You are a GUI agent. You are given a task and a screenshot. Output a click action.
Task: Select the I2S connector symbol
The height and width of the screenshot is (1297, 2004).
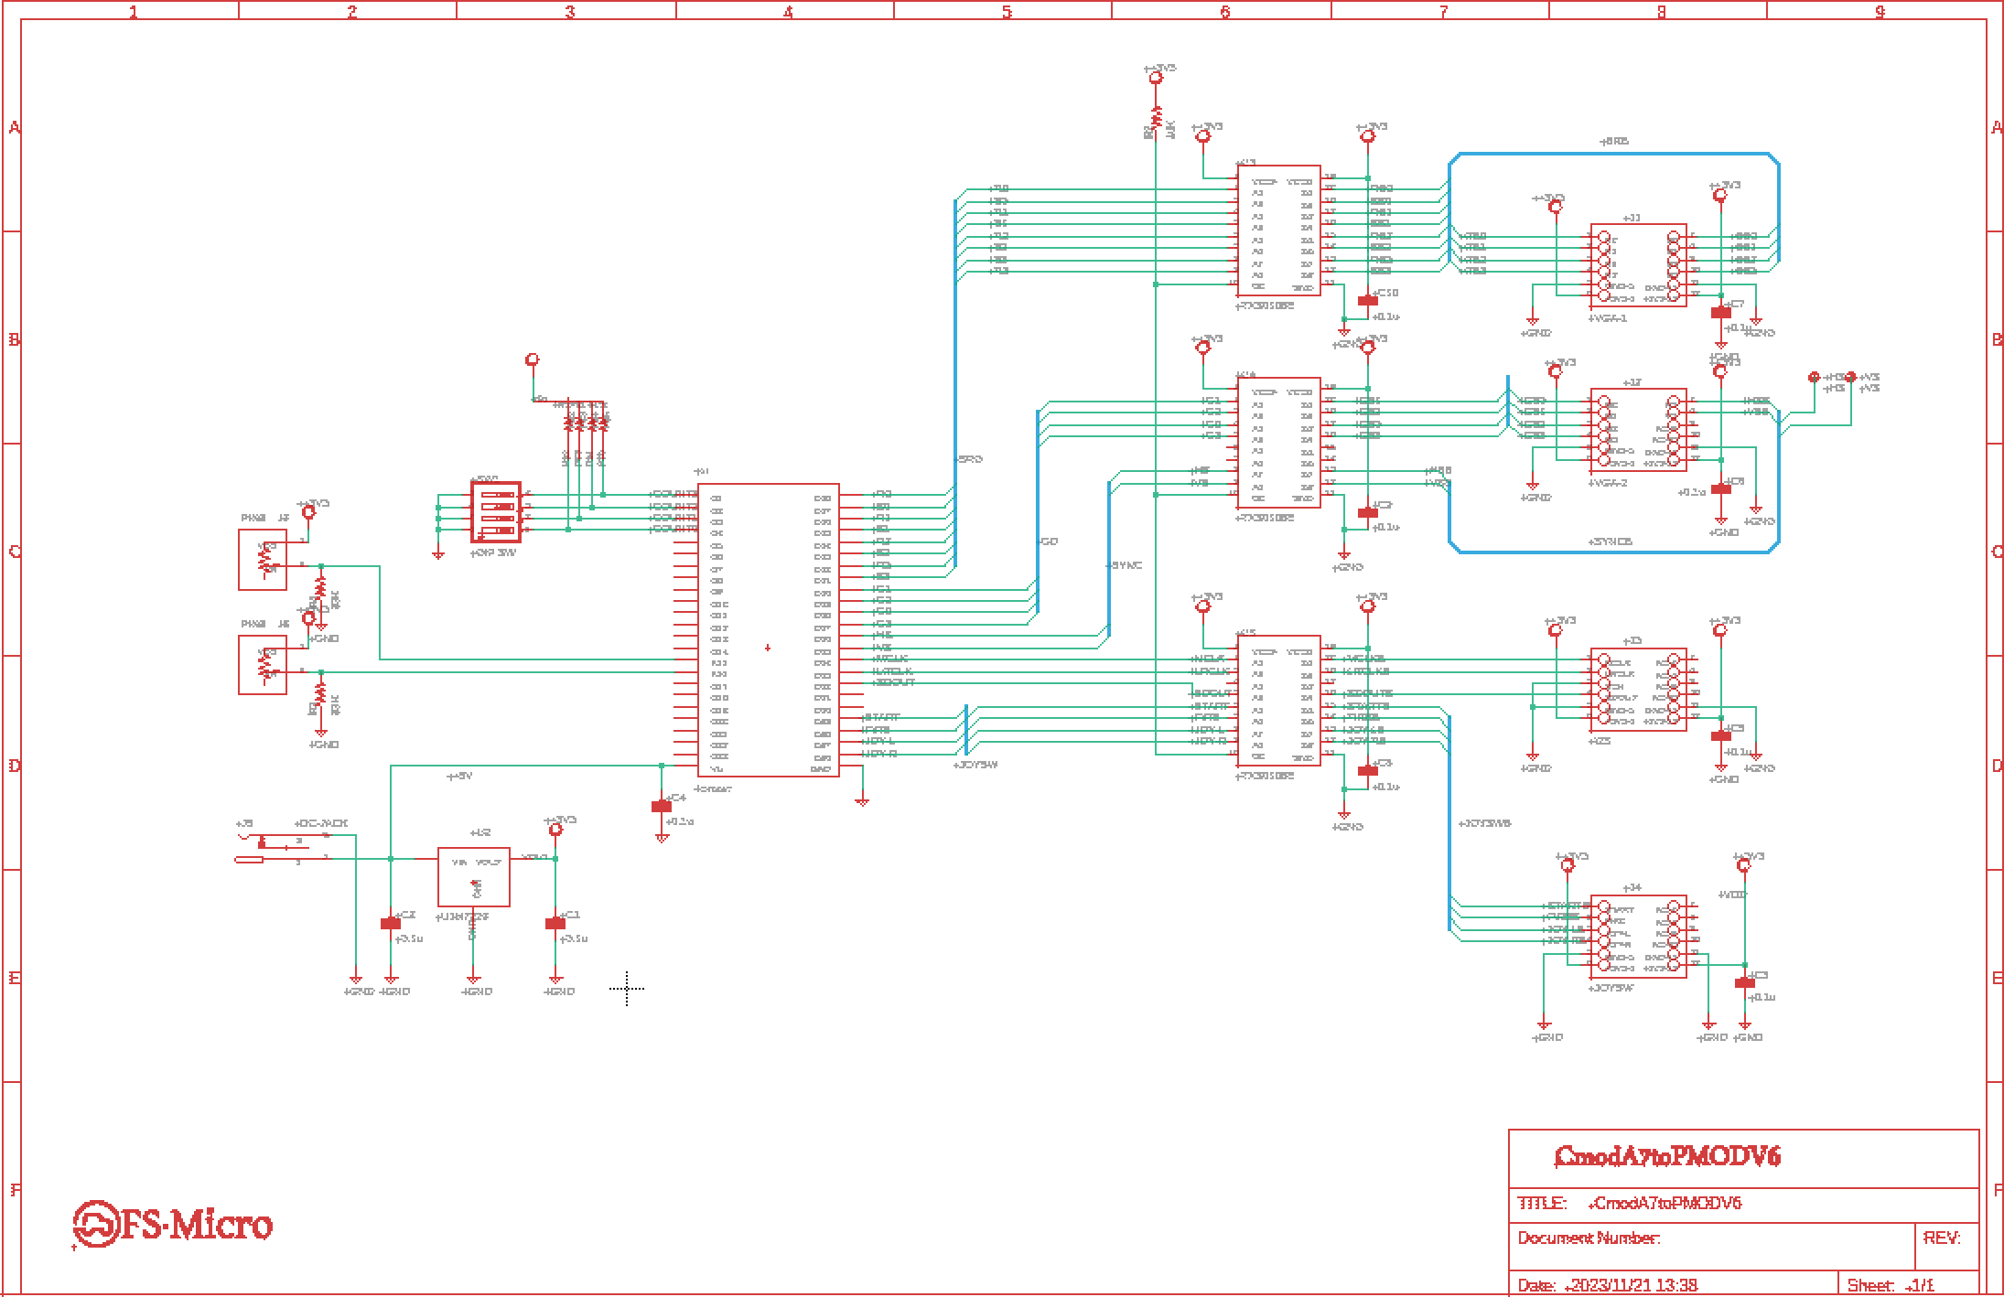(x=1638, y=690)
